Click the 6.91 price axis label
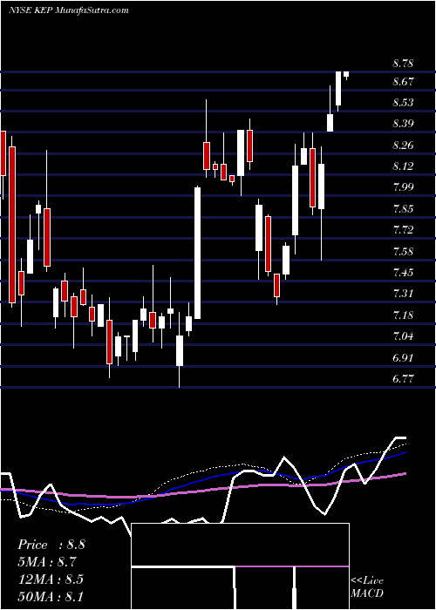The width and height of the screenshot is (436, 610). (x=403, y=357)
